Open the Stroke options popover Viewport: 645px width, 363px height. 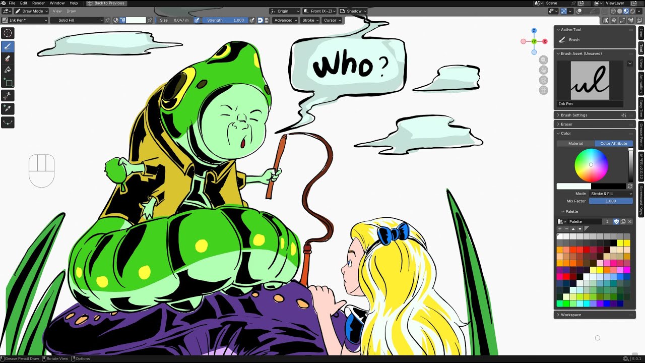click(310, 20)
